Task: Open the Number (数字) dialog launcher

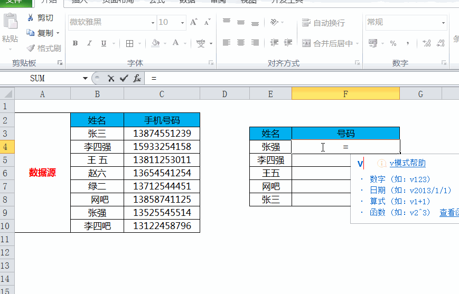Action: pyautogui.click(x=444, y=63)
